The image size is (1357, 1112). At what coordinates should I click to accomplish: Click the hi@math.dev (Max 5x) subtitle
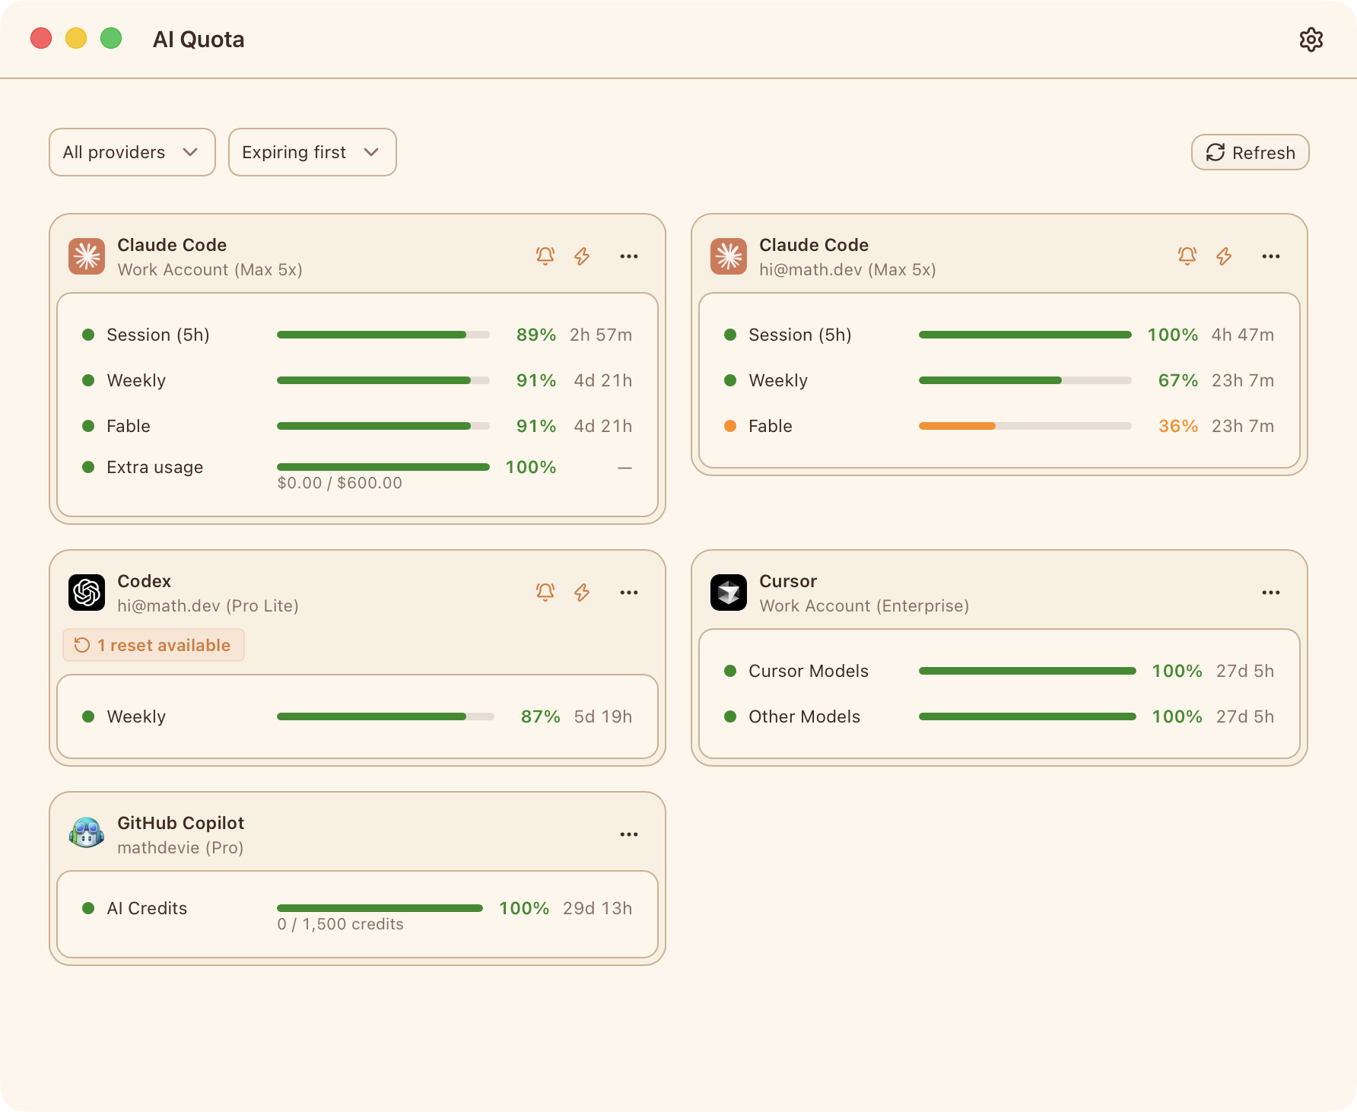pos(847,270)
